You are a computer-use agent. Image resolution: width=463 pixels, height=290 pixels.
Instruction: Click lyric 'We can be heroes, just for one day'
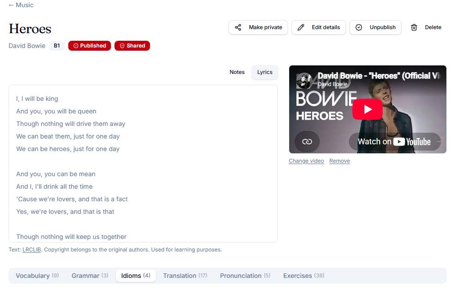tap(68, 149)
